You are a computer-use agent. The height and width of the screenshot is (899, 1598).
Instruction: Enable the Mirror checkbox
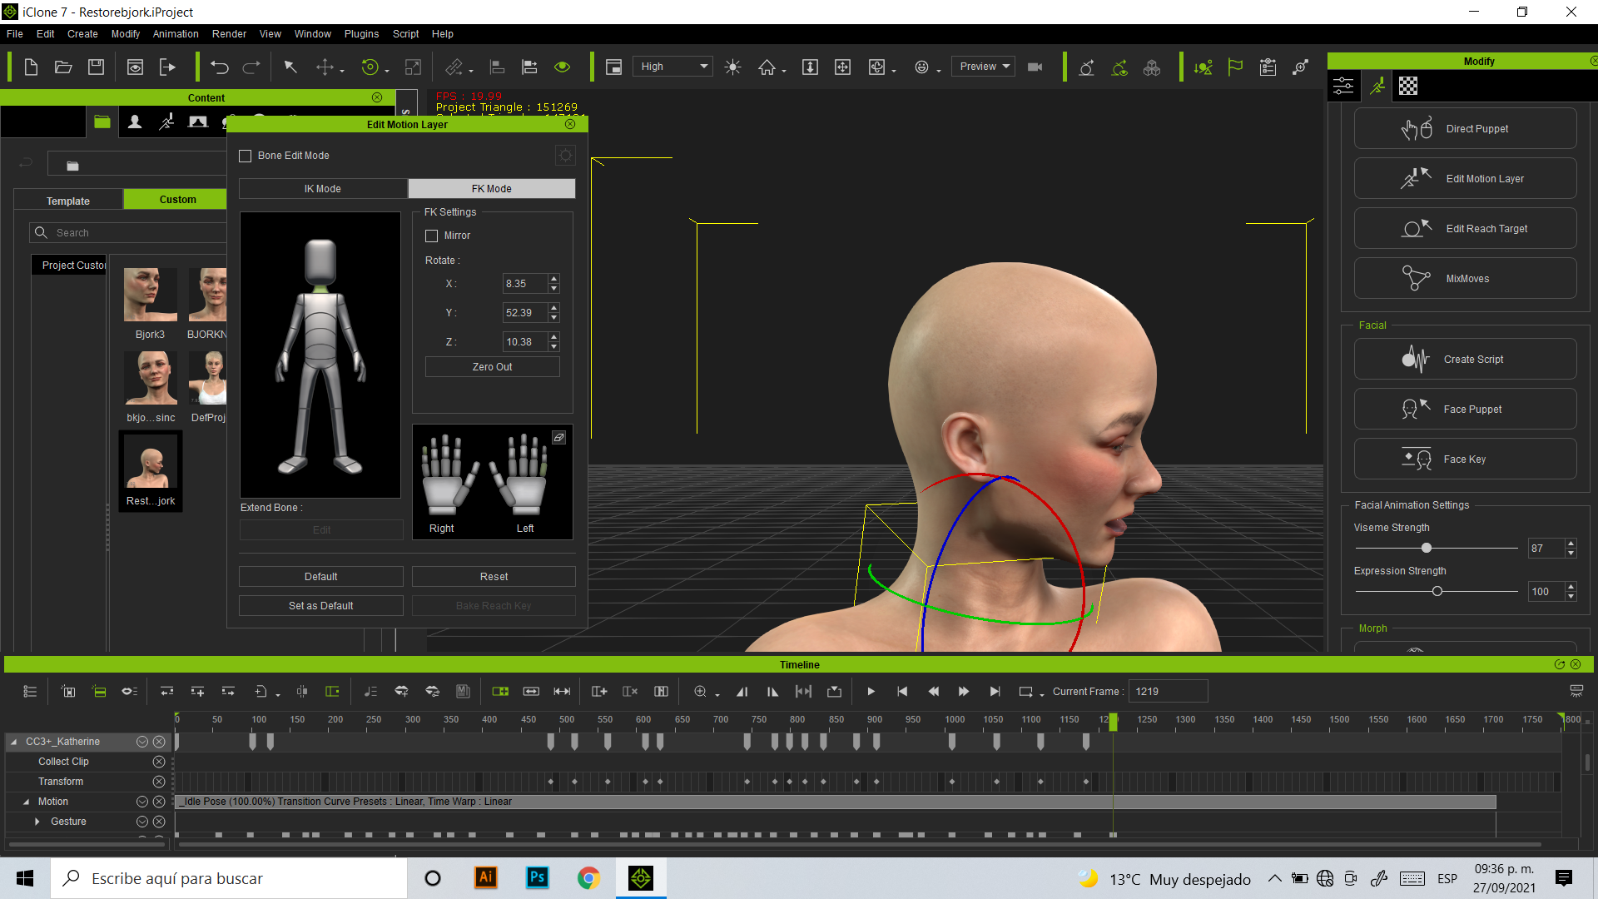point(432,236)
